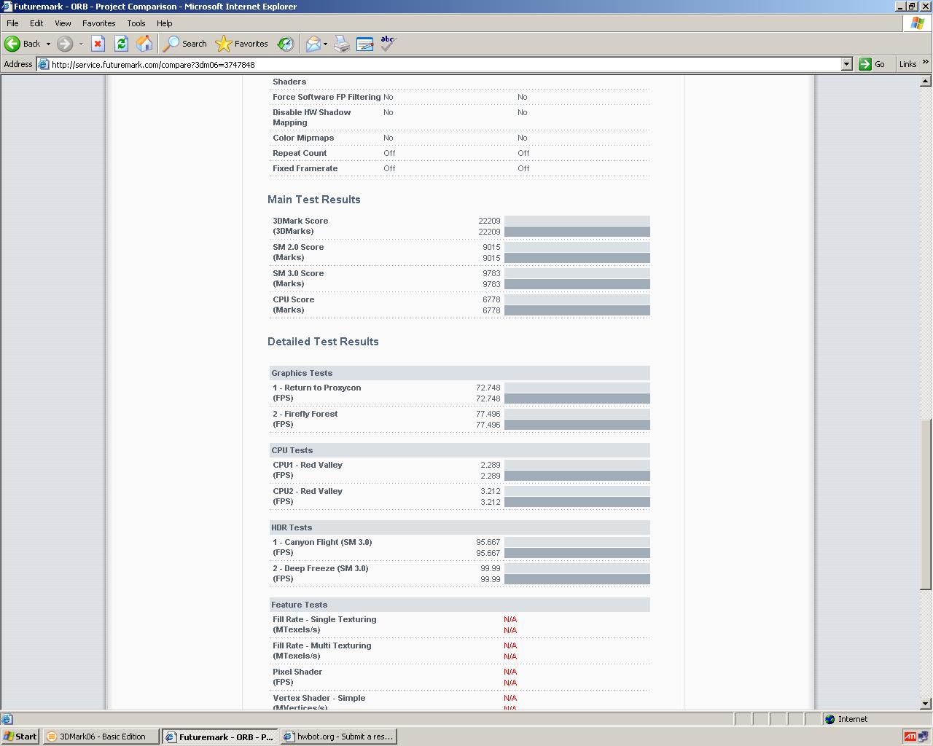Click the vertical scrollbar up arrow

pyautogui.click(x=926, y=81)
